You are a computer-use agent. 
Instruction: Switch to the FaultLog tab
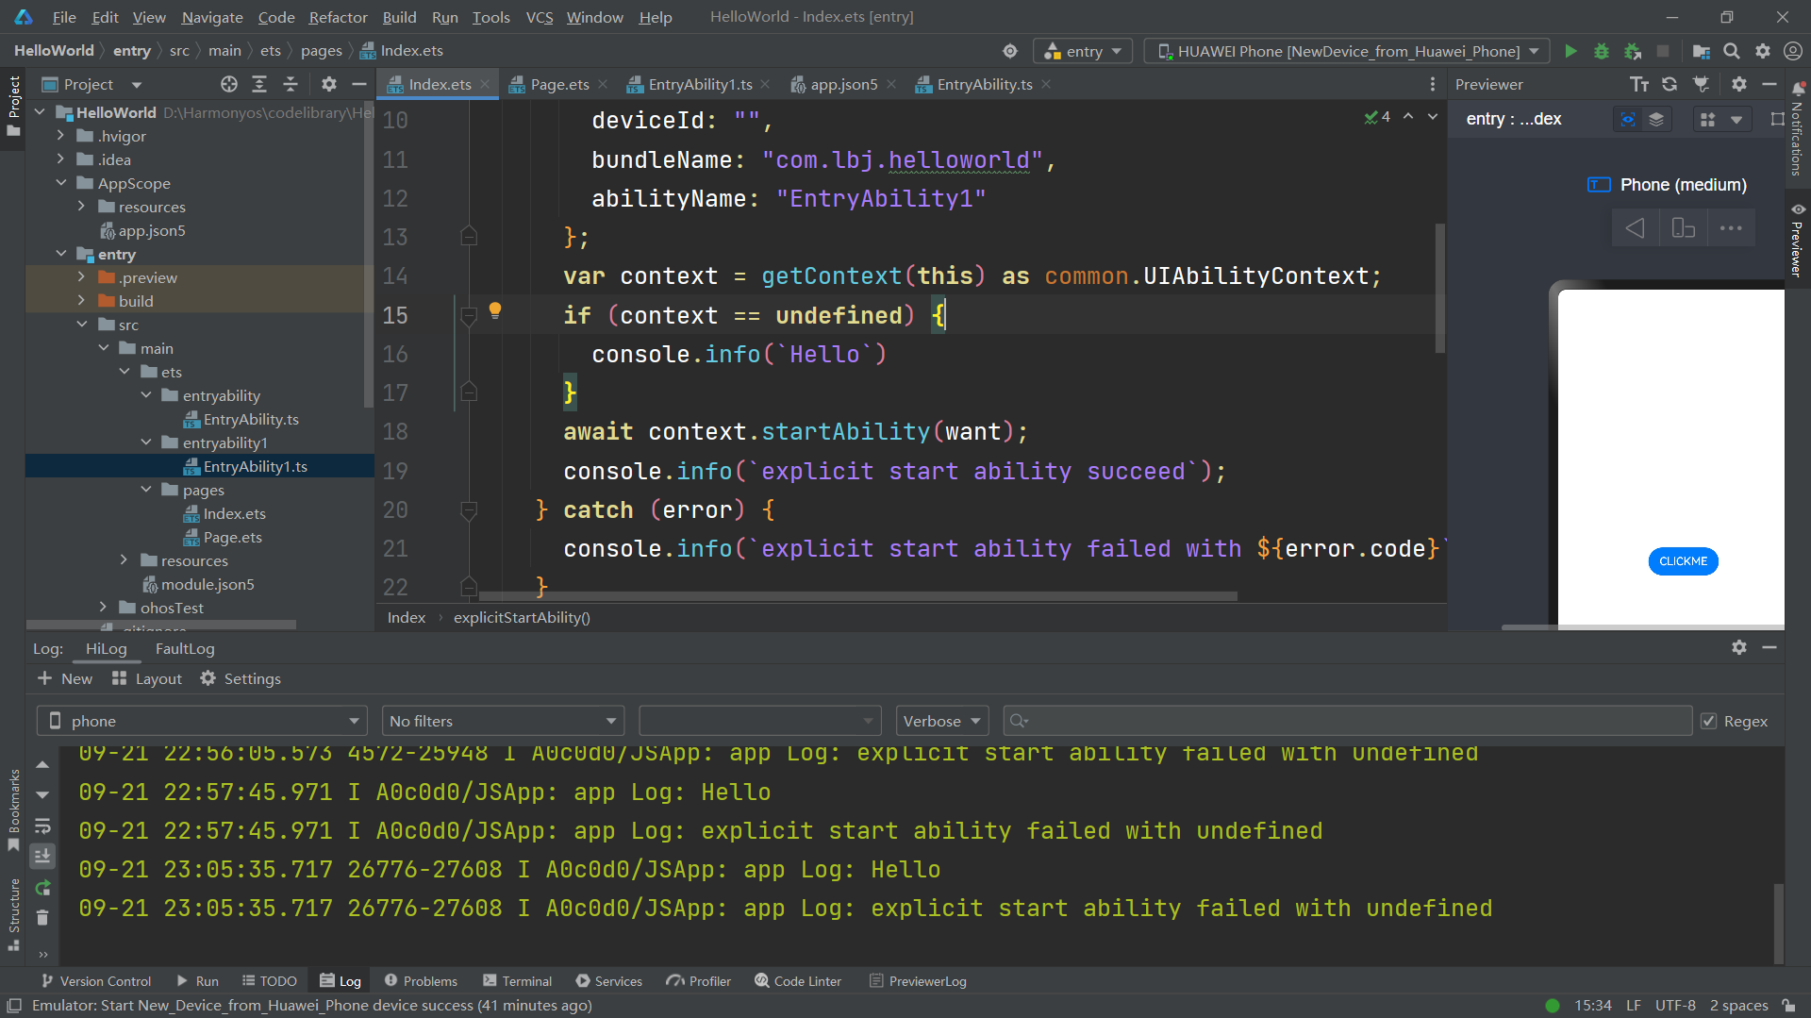[x=185, y=649]
